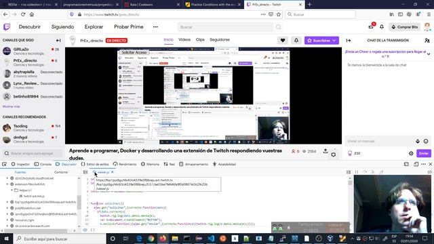Click the Probar Prime link
This screenshot has width=434, height=244.
(x=128, y=27)
